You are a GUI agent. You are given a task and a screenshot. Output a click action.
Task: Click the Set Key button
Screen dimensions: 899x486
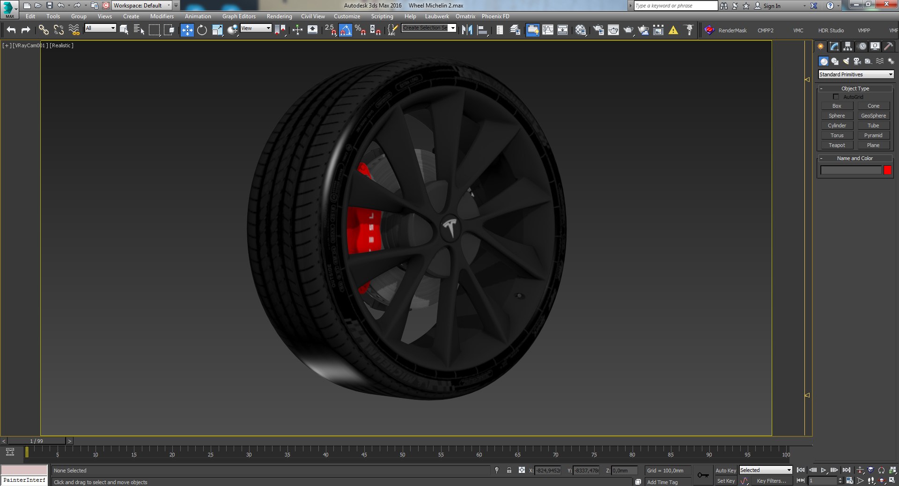click(726, 481)
